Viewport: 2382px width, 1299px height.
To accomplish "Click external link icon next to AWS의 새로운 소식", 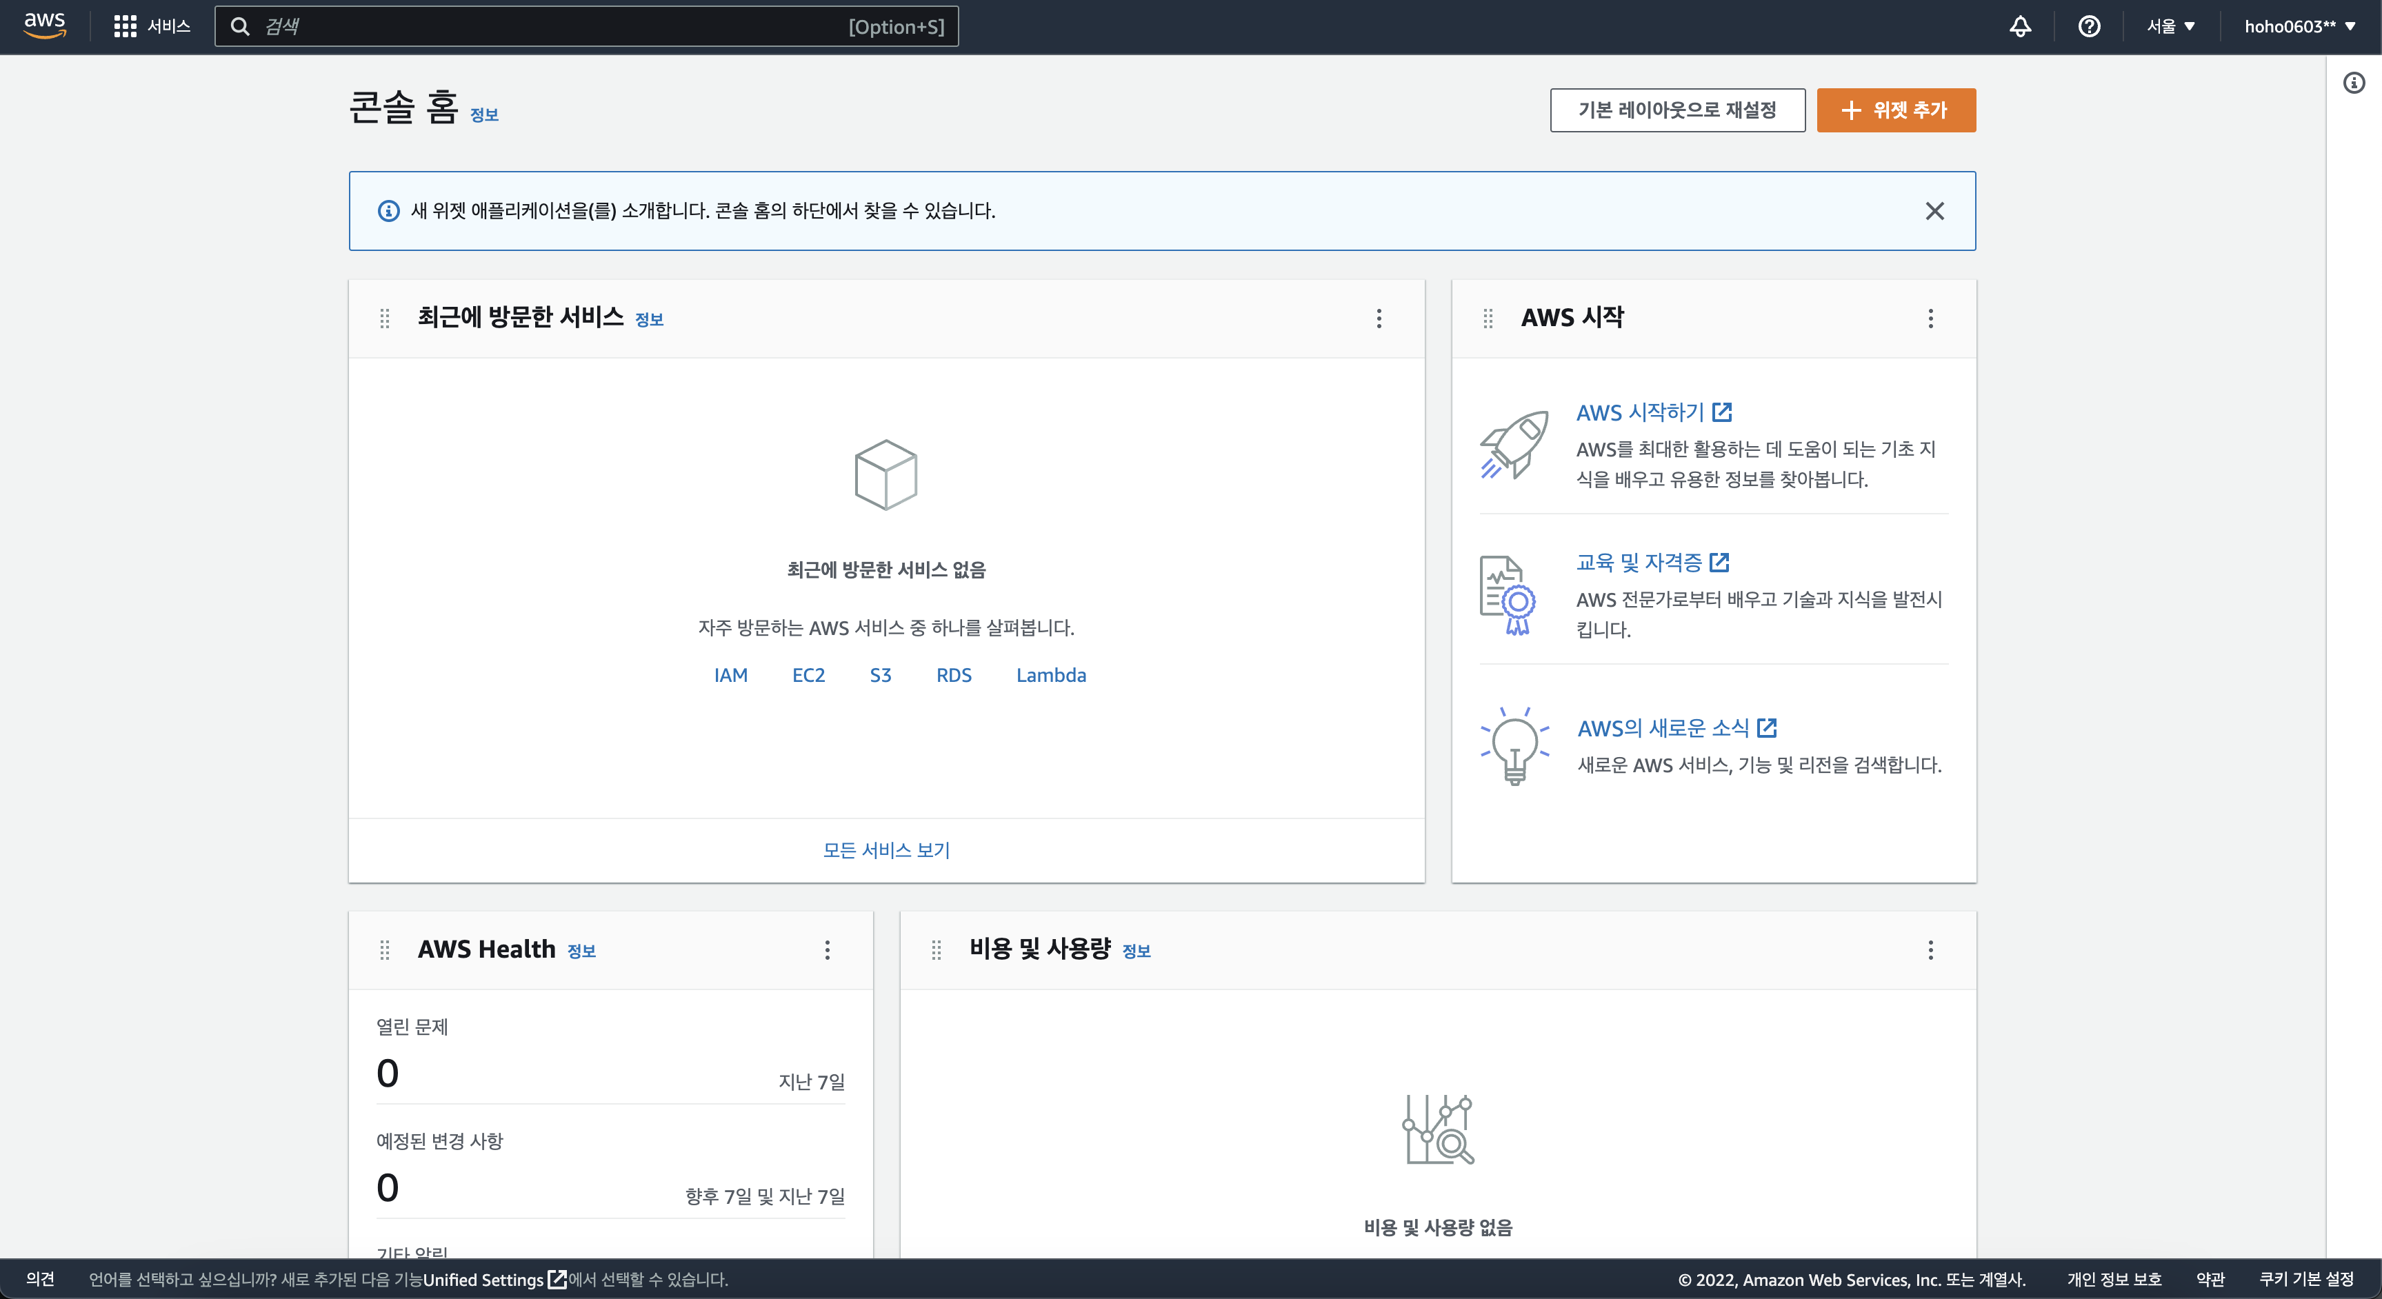I will (1767, 727).
